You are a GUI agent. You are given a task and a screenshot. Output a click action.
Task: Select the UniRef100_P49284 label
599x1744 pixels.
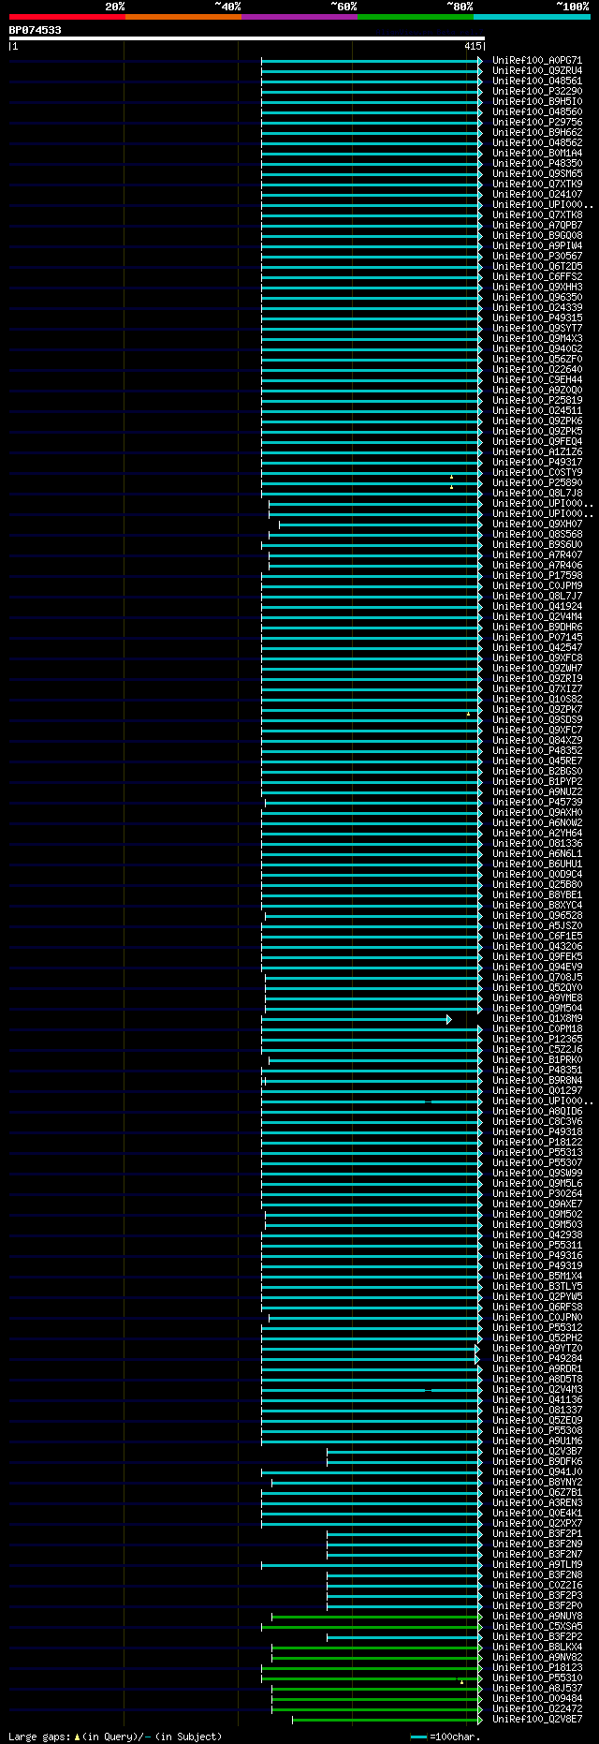[x=537, y=1359]
